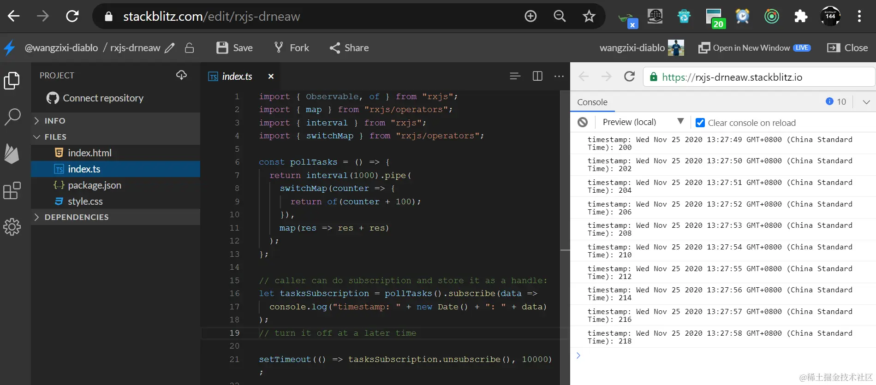876x385 pixels.
Task: Toggle the project lock visibility icon
Action: (x=189, y=48)
